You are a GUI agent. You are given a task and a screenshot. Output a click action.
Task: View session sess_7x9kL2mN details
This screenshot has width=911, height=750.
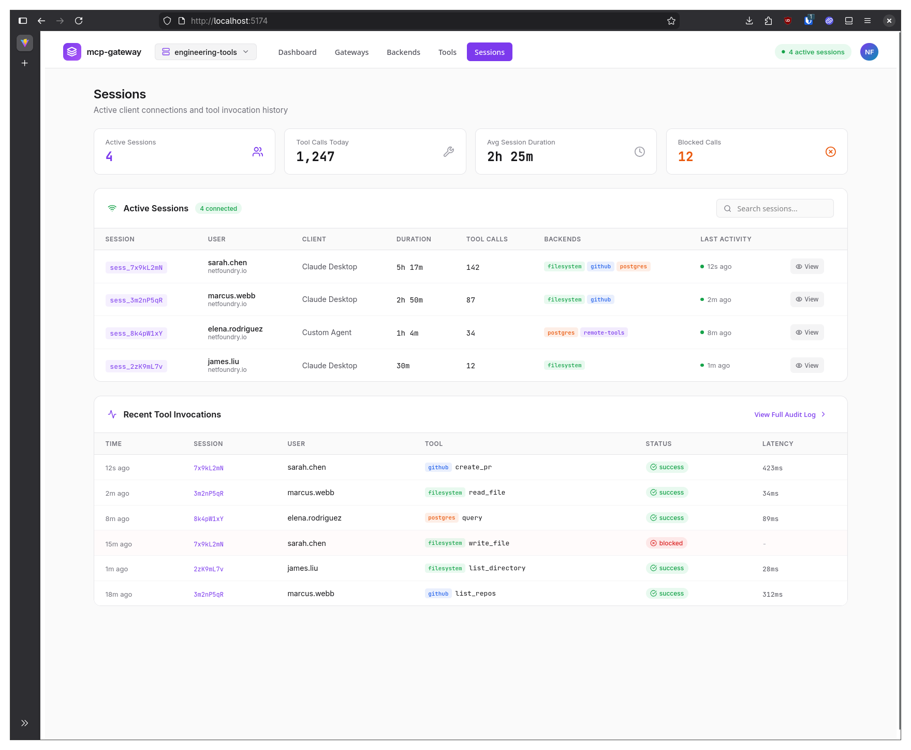click(x=807, y=267)
